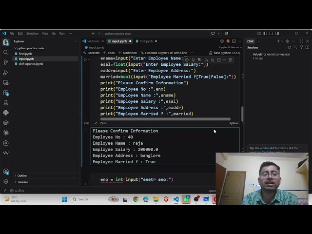
Task: Open the Extensions view
Action: (x=6, y=93)
